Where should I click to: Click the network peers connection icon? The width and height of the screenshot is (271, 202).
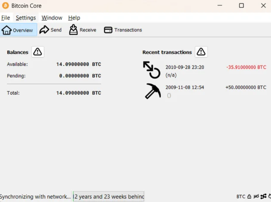point(263,197)
